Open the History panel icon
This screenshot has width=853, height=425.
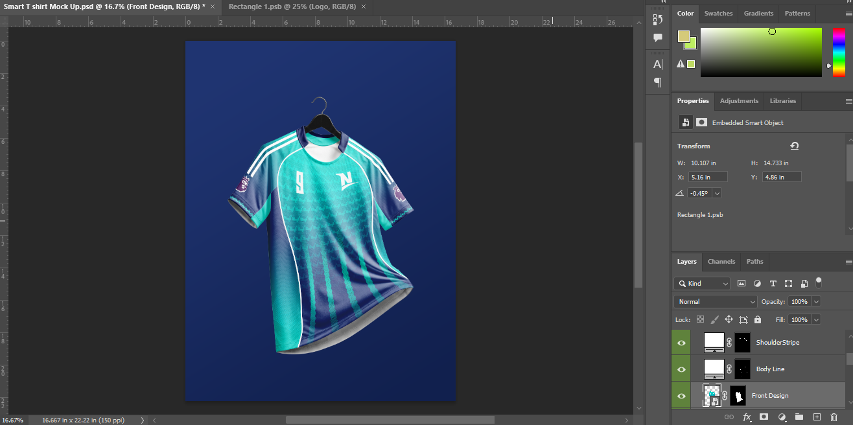[658, 19]
